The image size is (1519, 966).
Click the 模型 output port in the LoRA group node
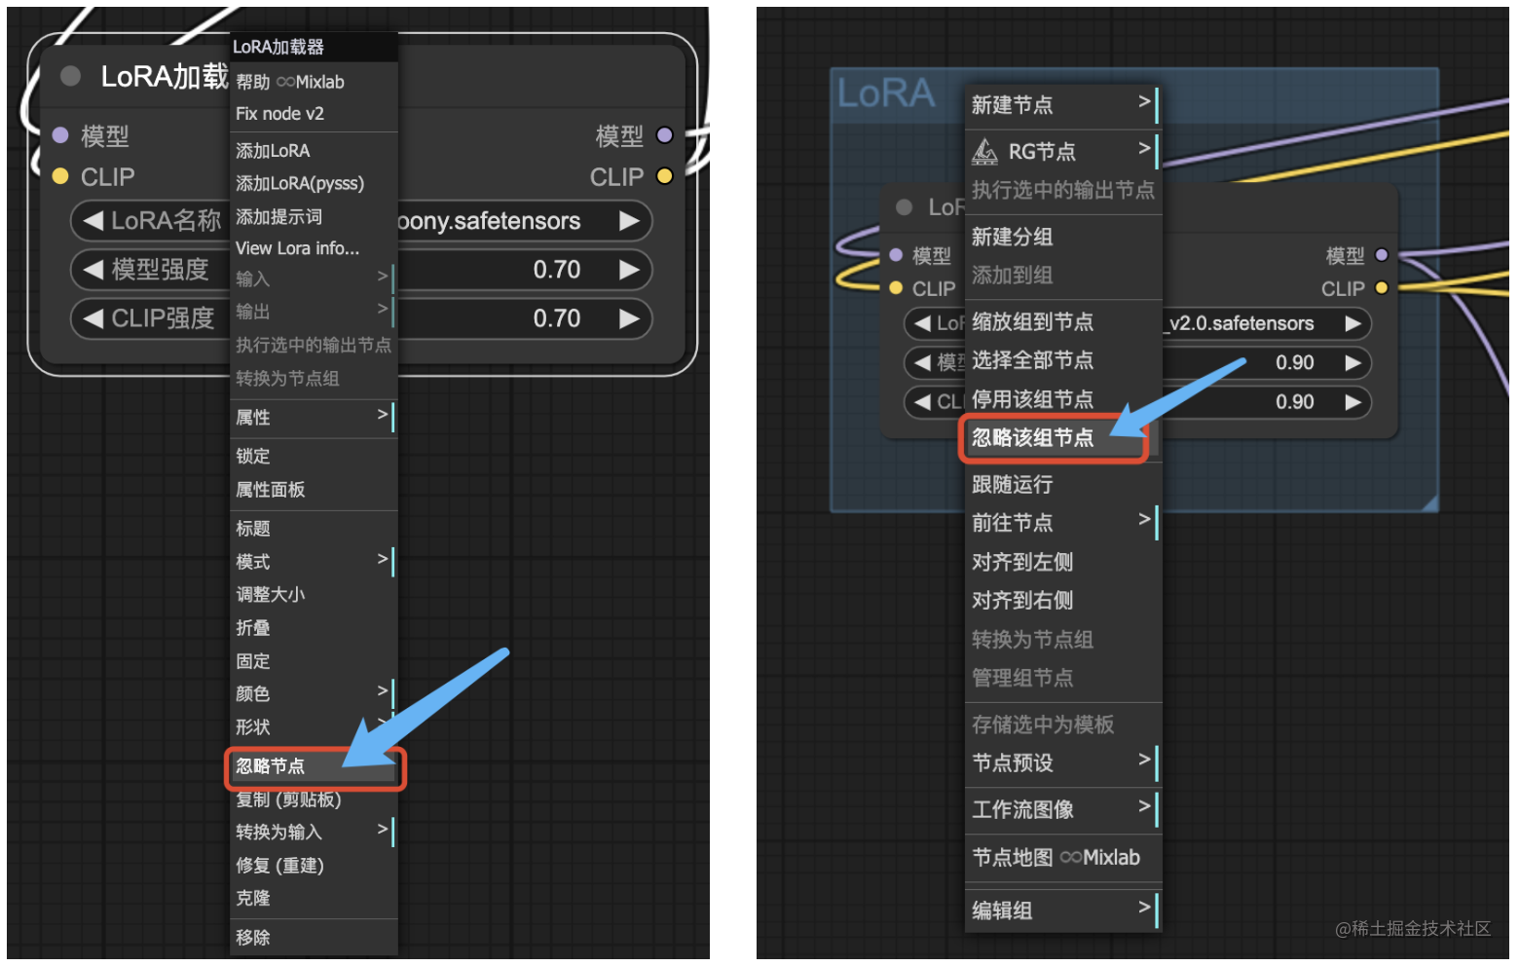pos(1381,255)
